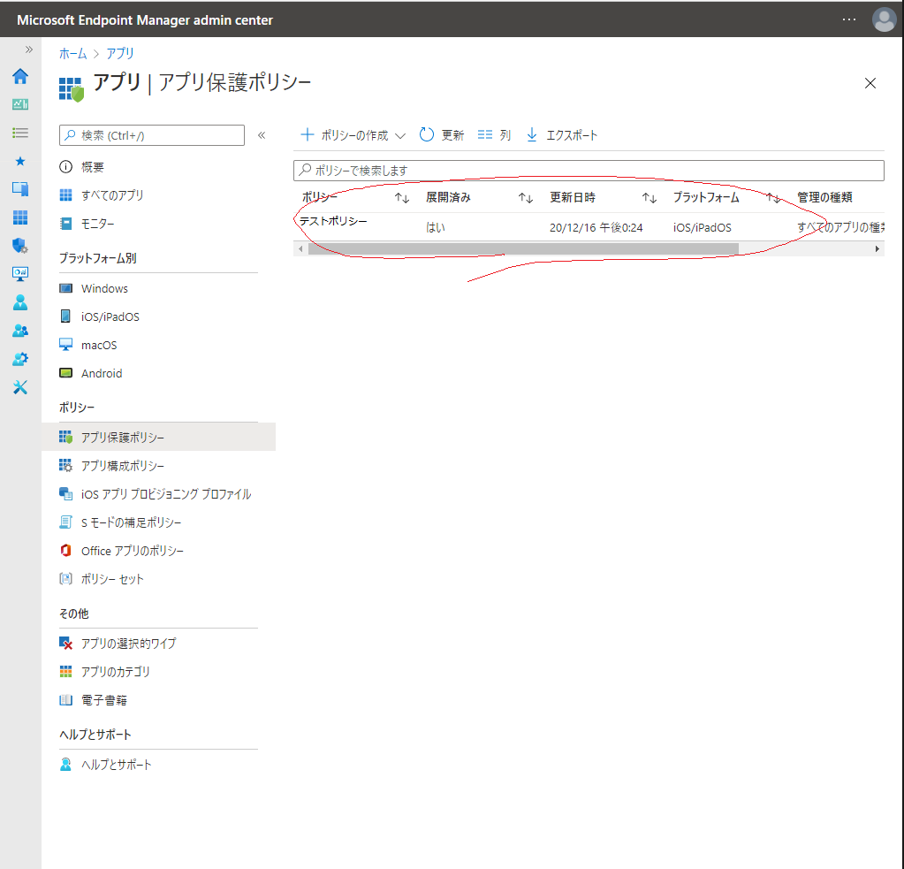The width and height of the screenshot is (904, 869).
Task: Click the はい cell under 展開済み
Action: tap(436, 227)
